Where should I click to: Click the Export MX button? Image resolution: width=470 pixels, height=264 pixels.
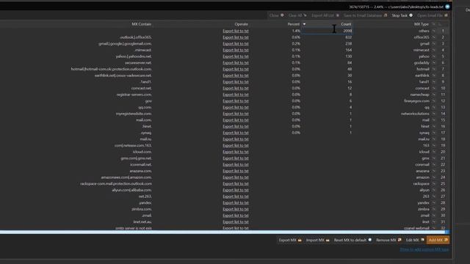click(x=290, y=240)
